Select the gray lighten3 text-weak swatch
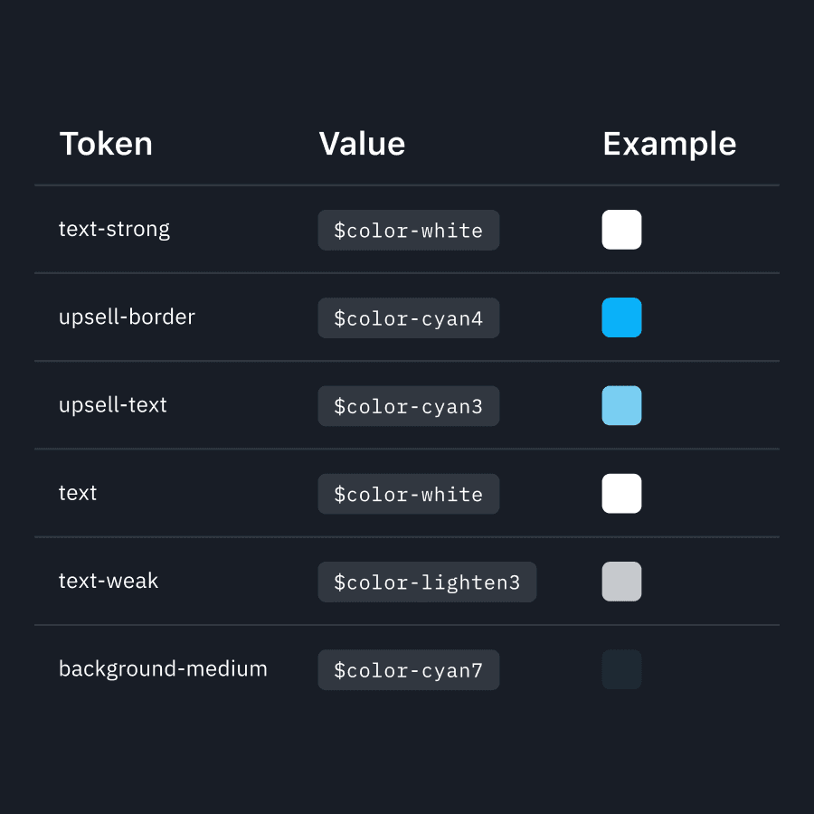The width and height of the screenshot is (814, 814). [621, 582]
